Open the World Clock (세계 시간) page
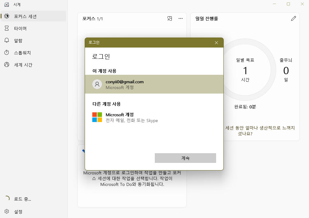Screen dimensions: 309x218 [x=33, y=65]
